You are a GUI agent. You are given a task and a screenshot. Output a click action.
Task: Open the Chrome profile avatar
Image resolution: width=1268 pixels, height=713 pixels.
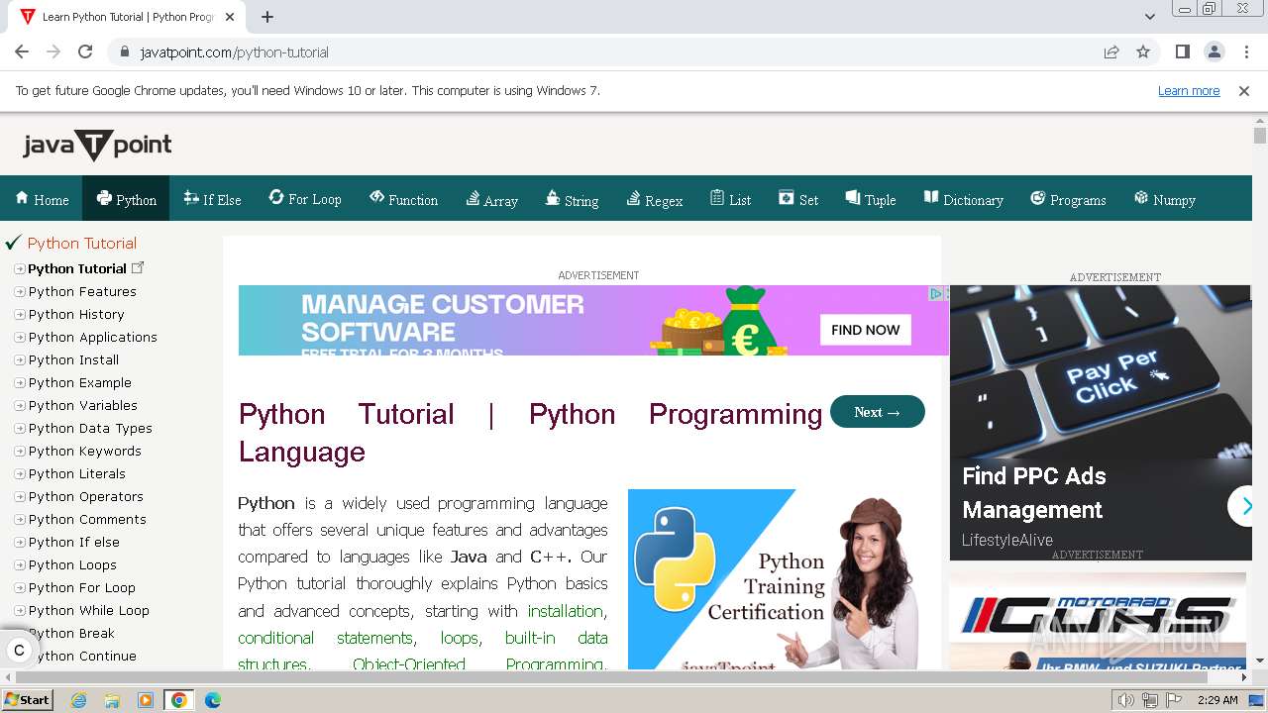(1214, 51)
